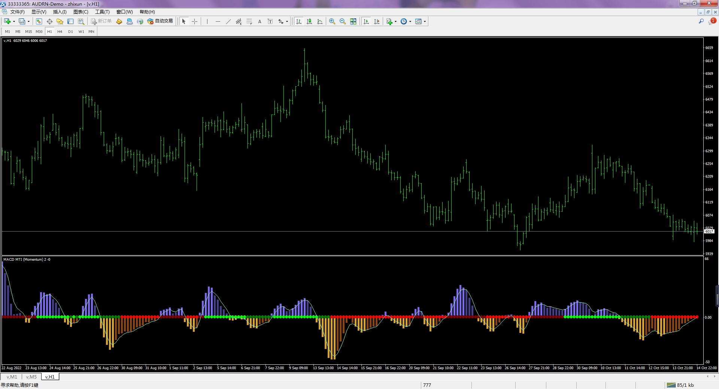
Task: Click the search magnifier icon
Action: [701, 21]
